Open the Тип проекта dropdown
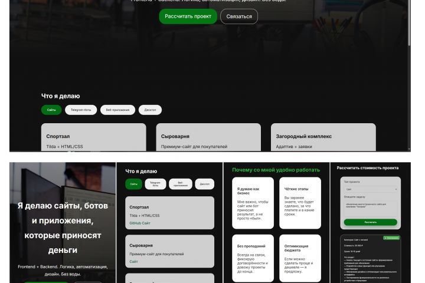This screenshot has width=425, height=283. 371,189
